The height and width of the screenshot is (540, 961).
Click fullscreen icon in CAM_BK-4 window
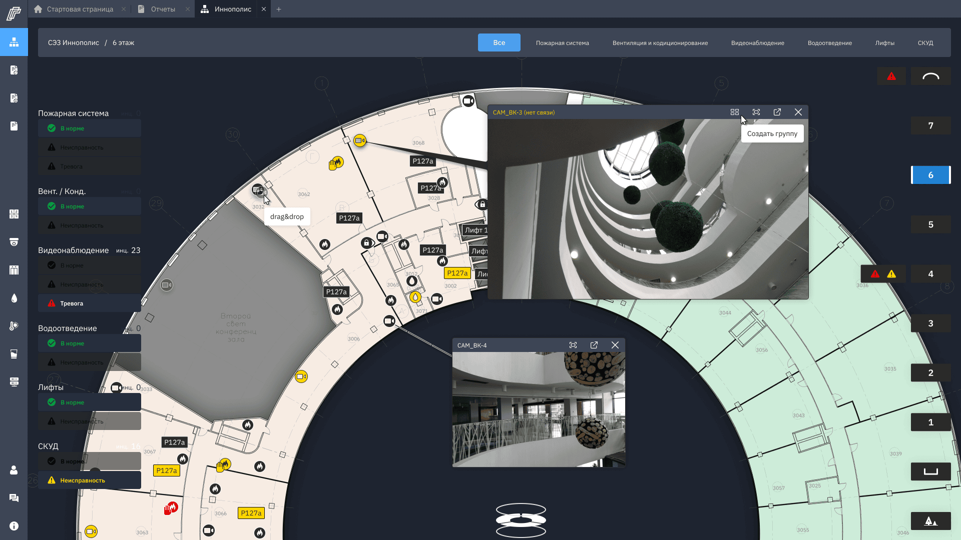click(573, 345)
